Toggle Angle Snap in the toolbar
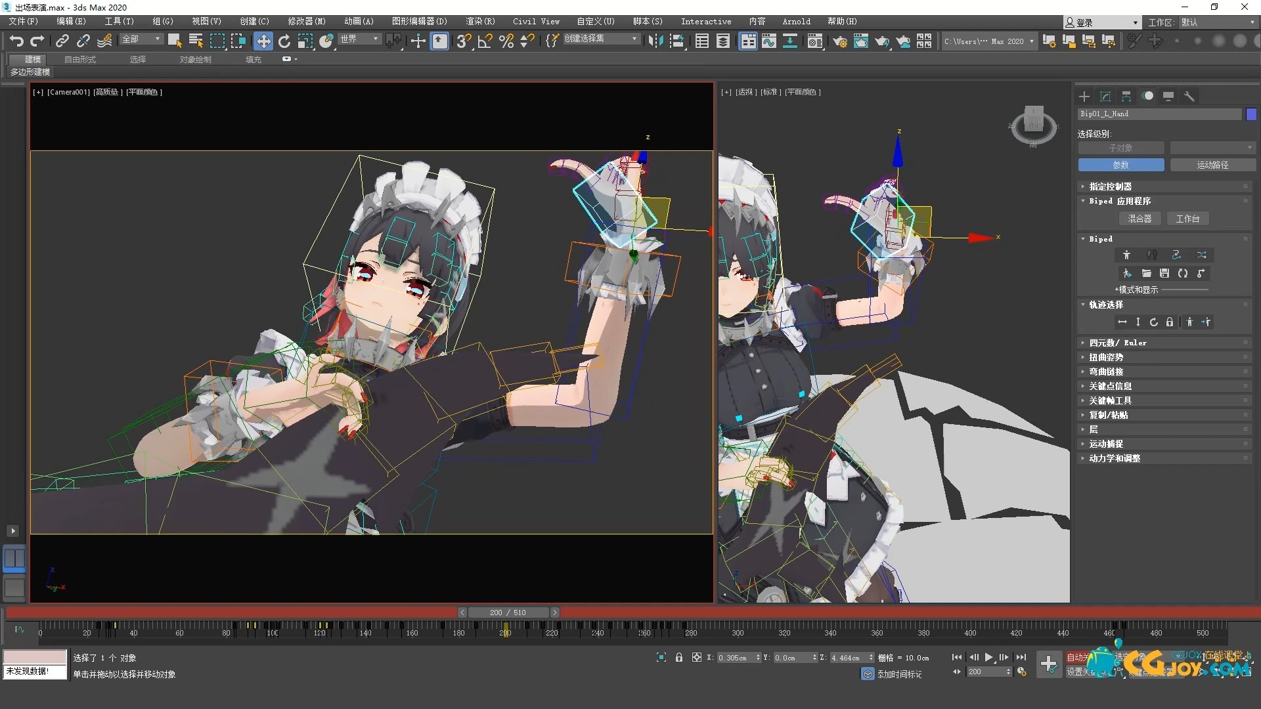Image resolution: width=1261 pixels, height=709 pixels. 485,41
